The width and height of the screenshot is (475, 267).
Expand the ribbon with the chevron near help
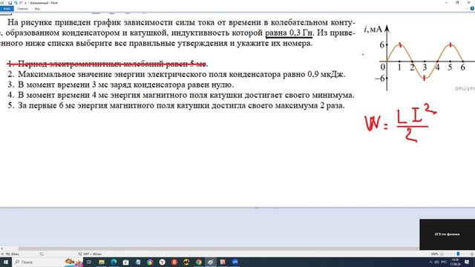(467, 9)
